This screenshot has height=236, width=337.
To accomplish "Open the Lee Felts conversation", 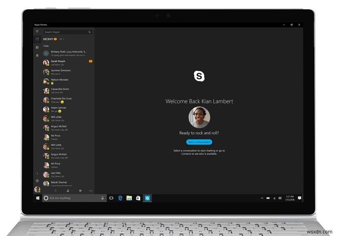I will click(x=68, y=175).
